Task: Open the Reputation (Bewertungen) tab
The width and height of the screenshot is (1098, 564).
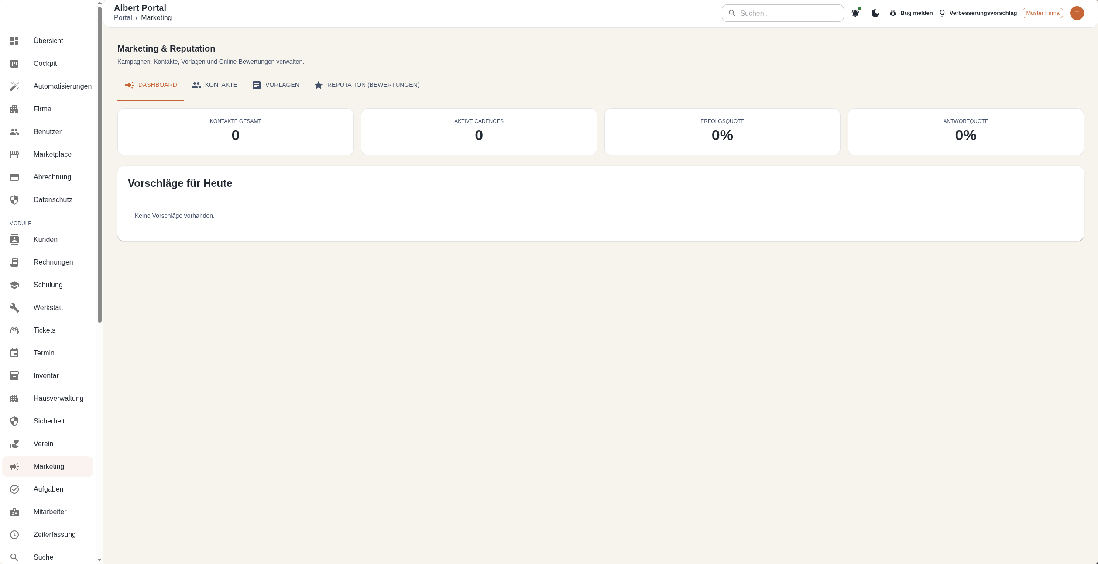Action: coord(367,85)
